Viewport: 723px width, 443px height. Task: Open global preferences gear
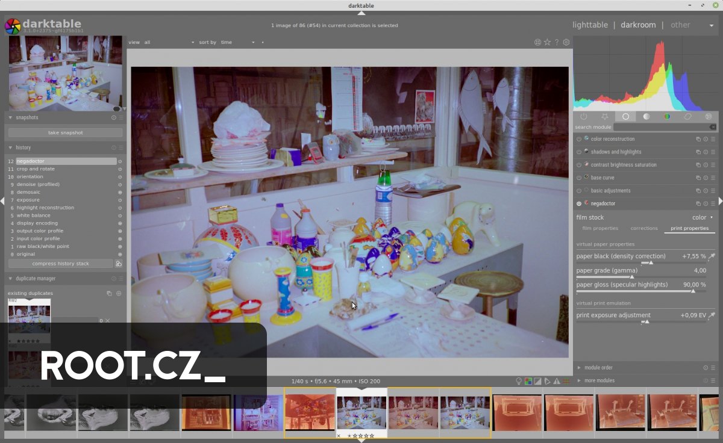(x=566, y=42)
